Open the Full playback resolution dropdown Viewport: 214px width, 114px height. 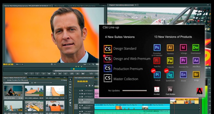87,64
